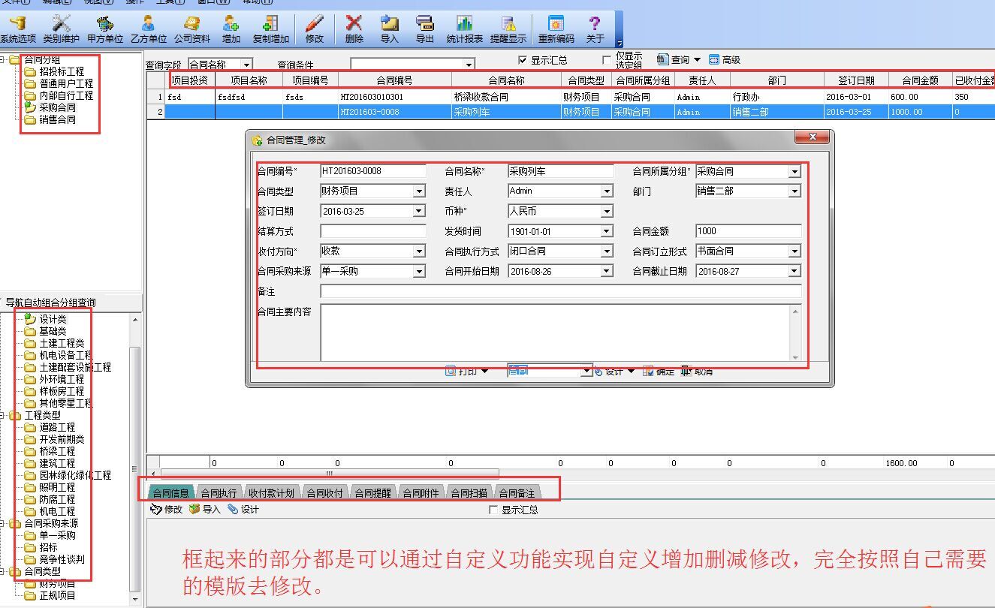The image size is (995, 608).
Task: Open the 查询条件 dropdown
Action: coord(469,65)
